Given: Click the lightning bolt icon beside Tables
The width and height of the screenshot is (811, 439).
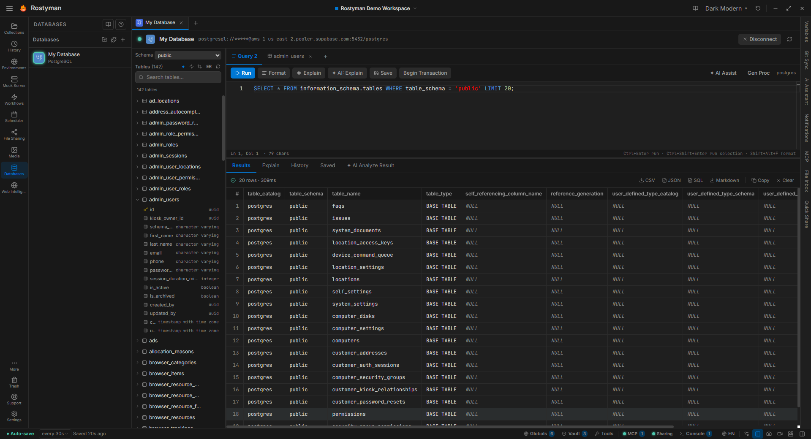Looking at the screenshot, I should 191,67.
